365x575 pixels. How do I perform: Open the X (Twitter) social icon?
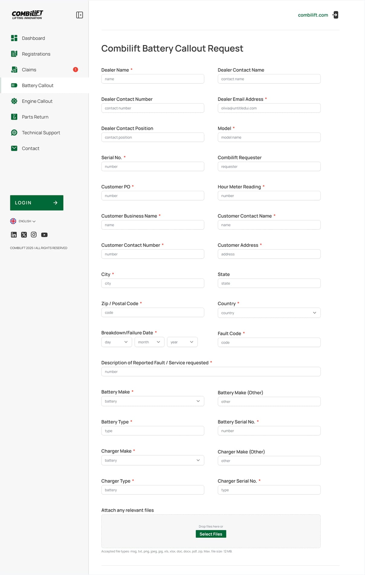(24, 235)
